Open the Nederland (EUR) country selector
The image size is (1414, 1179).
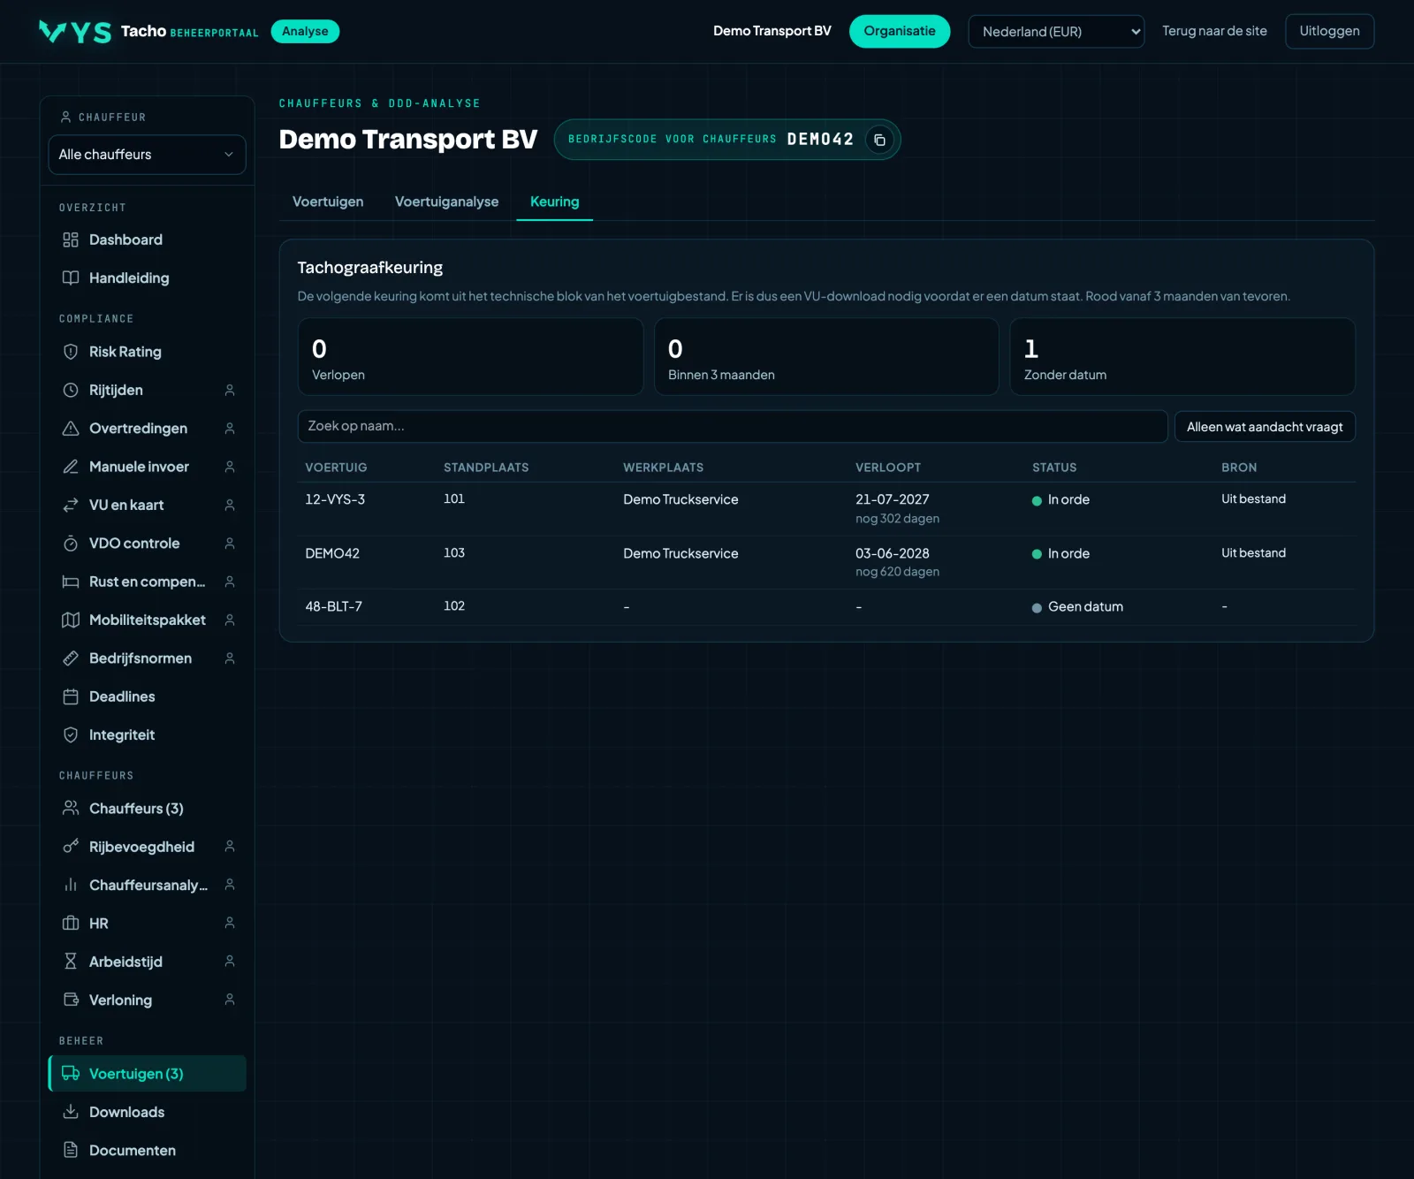(x=1056, y=31)
